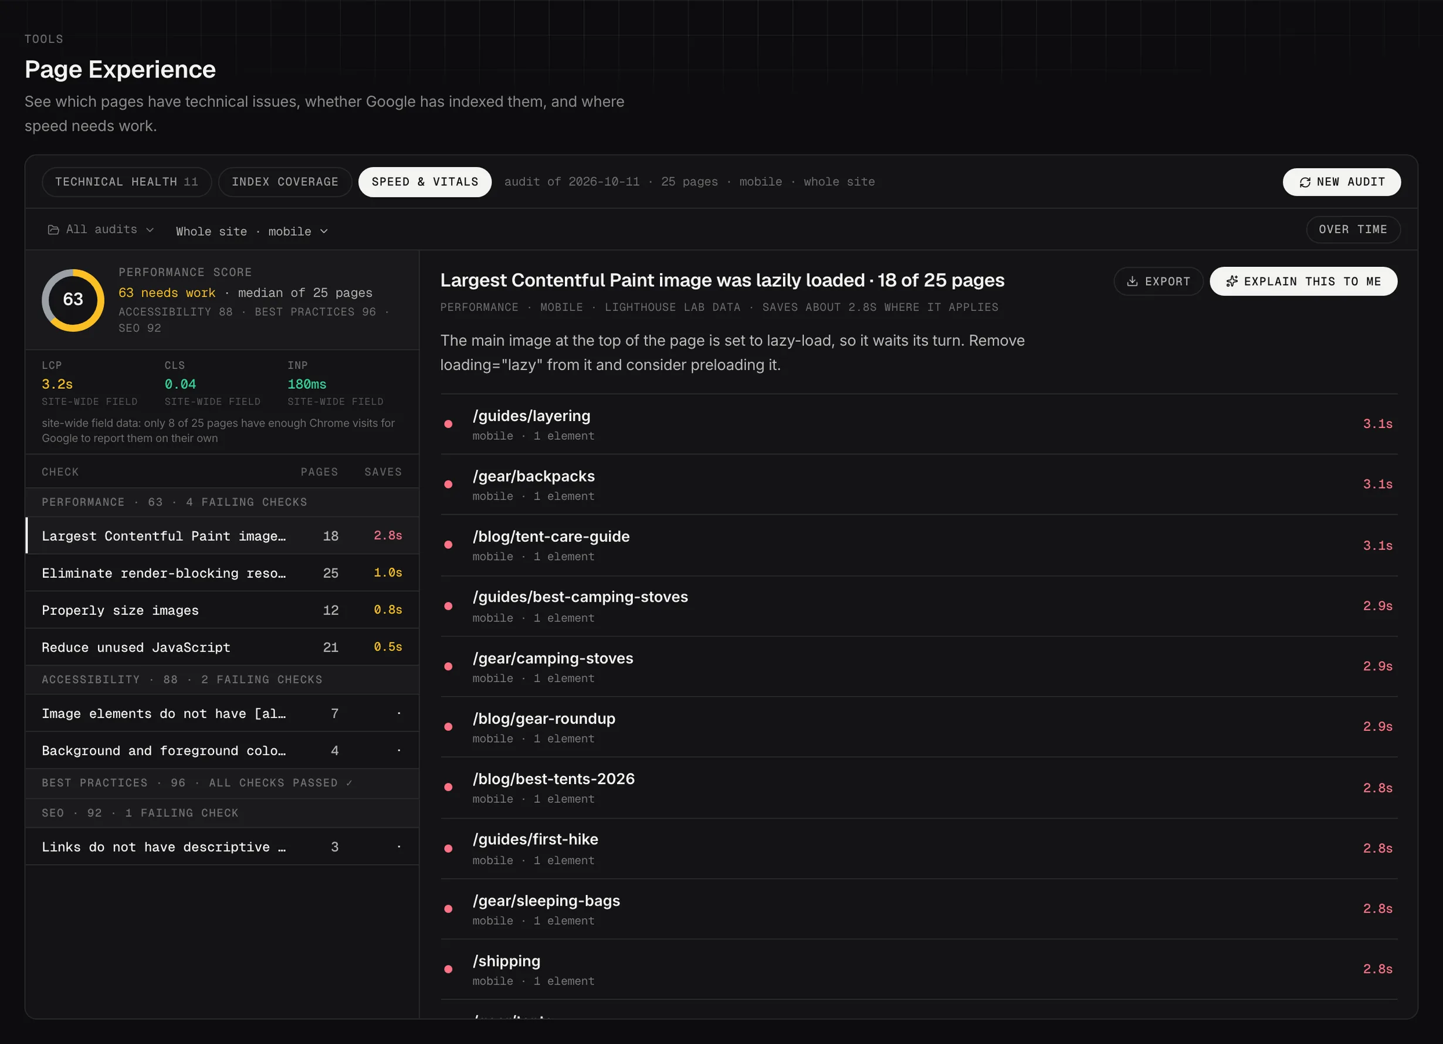This screenshot has height=1044, width=1443.
Task: Open the Over Time view
Action: (x=1353, y=230)
